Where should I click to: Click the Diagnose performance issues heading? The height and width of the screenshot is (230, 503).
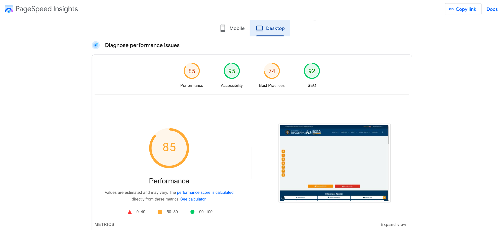(142, 45)
